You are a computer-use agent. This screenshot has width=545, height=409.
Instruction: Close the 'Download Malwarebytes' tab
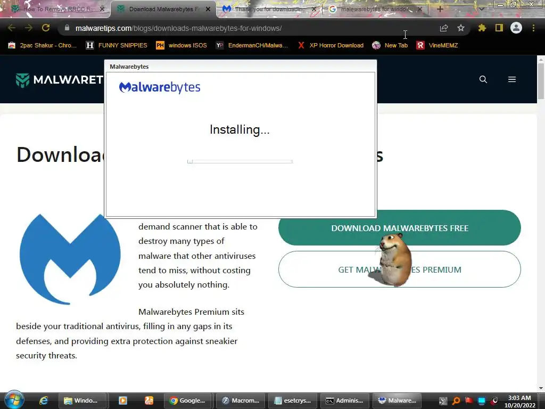pos(208,10)
